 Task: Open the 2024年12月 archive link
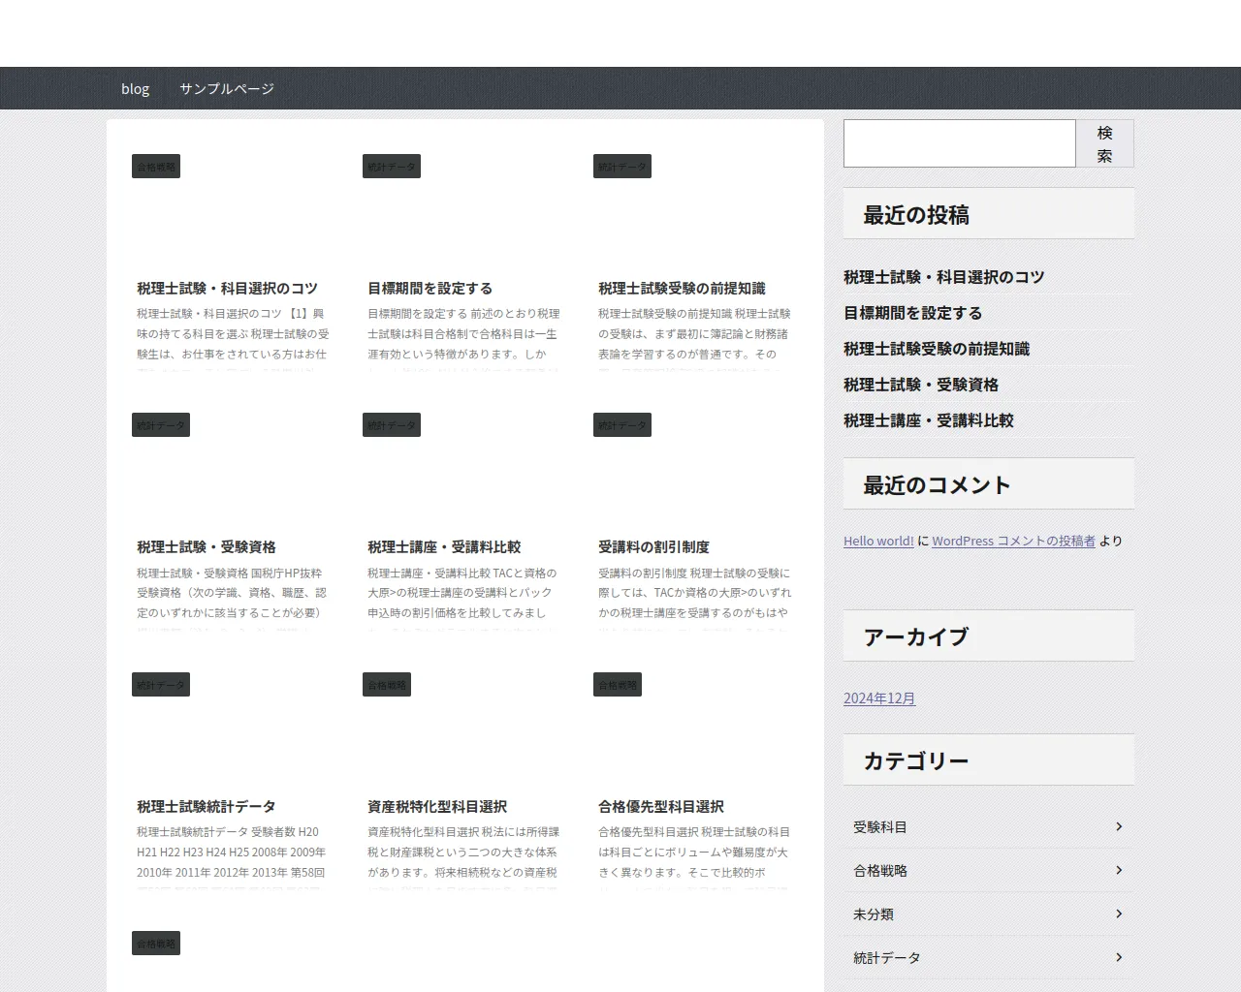pos(878,697)
